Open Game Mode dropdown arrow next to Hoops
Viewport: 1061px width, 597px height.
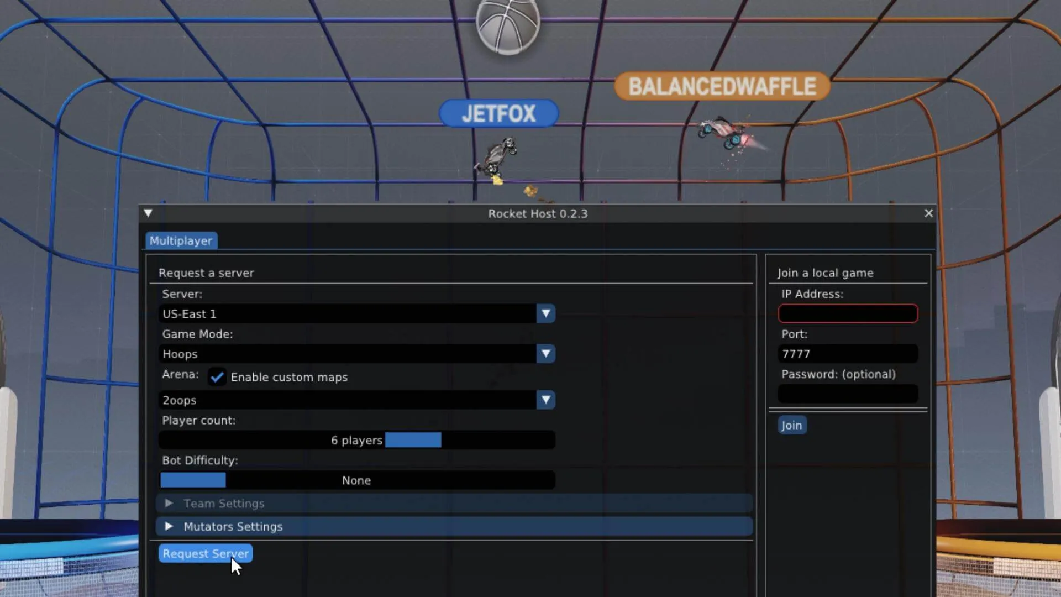click(545, 354)
